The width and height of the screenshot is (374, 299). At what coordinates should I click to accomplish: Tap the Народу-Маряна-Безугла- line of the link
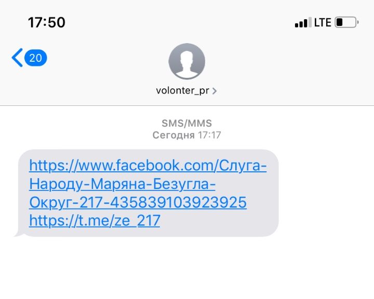coord(122,184)
